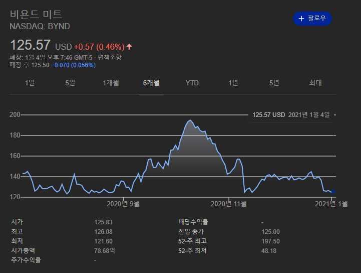The height and width of the screenshot is (273, 361).
Task: Click the chart peak near 195
Action: coord(190,120)
